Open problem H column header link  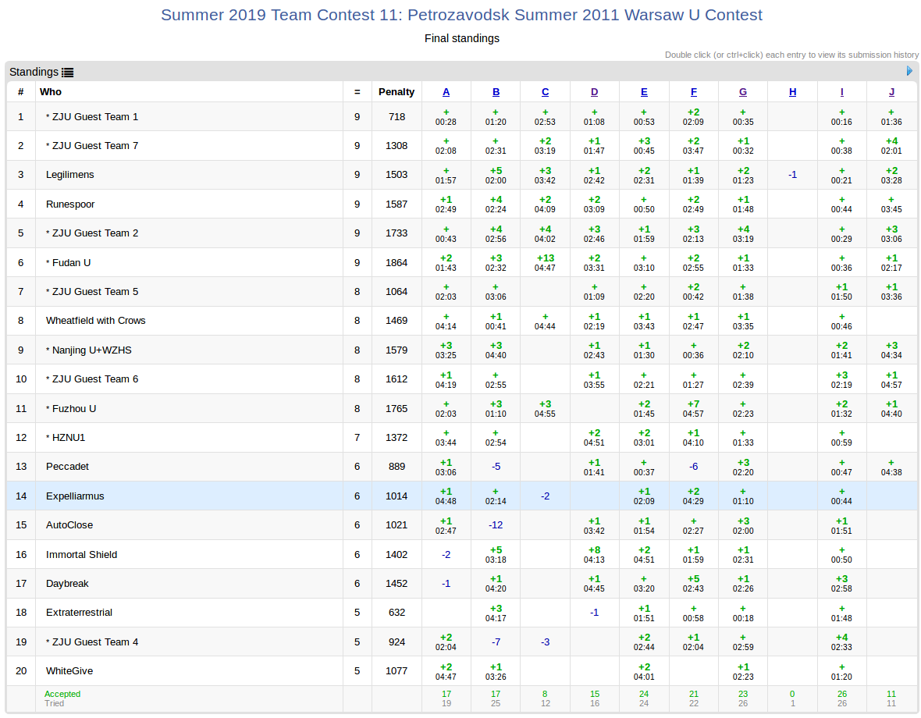click(x=792, y=92)
